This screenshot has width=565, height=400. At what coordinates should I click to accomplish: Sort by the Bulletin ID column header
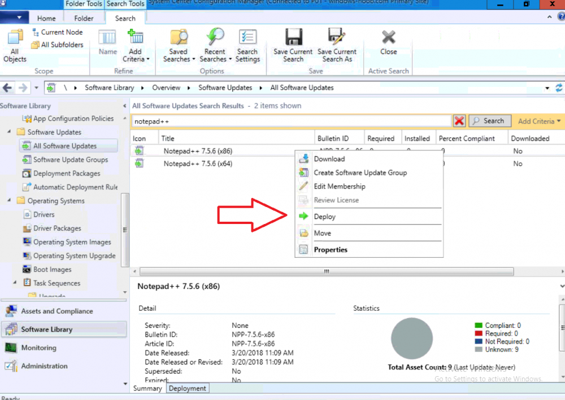pyautogui.click(x=340, y=138)
